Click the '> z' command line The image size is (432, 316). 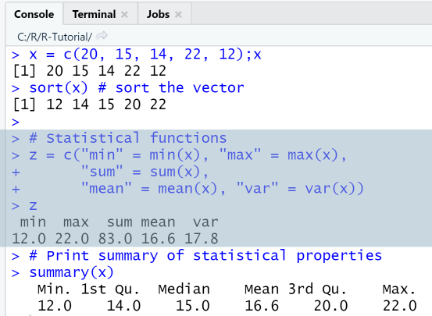point(24,206)
